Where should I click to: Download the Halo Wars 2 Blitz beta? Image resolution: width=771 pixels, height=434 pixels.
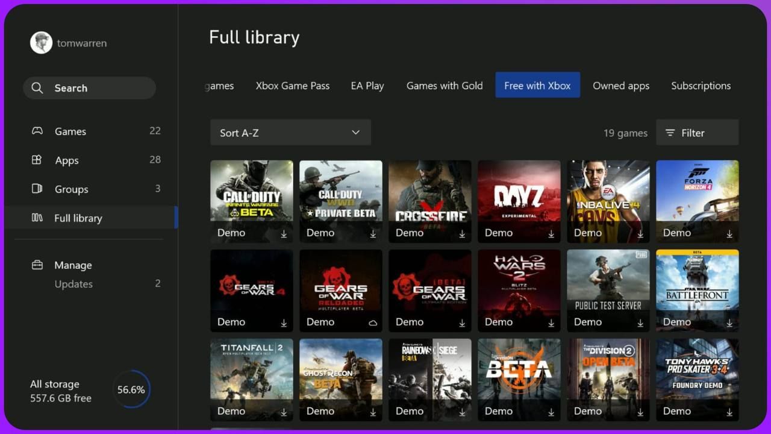[550, 324]
